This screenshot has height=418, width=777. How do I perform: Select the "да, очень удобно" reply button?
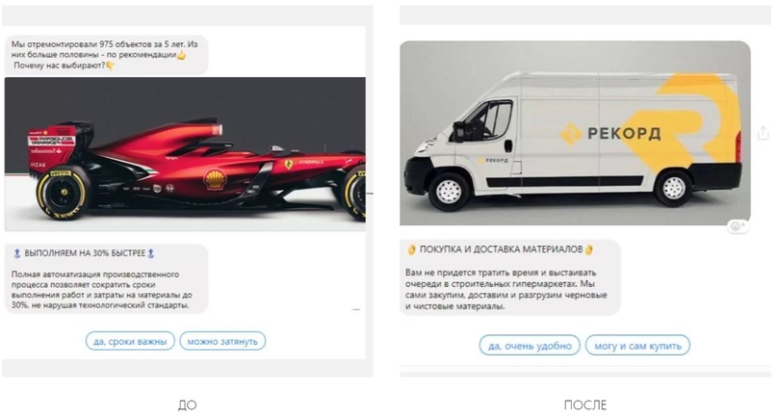coord(530,346)
